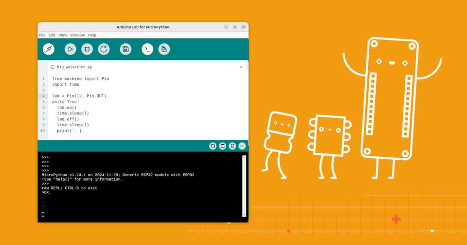
Task: Open the Window menu
Action: pyautogui.click(x=77, y=35)
